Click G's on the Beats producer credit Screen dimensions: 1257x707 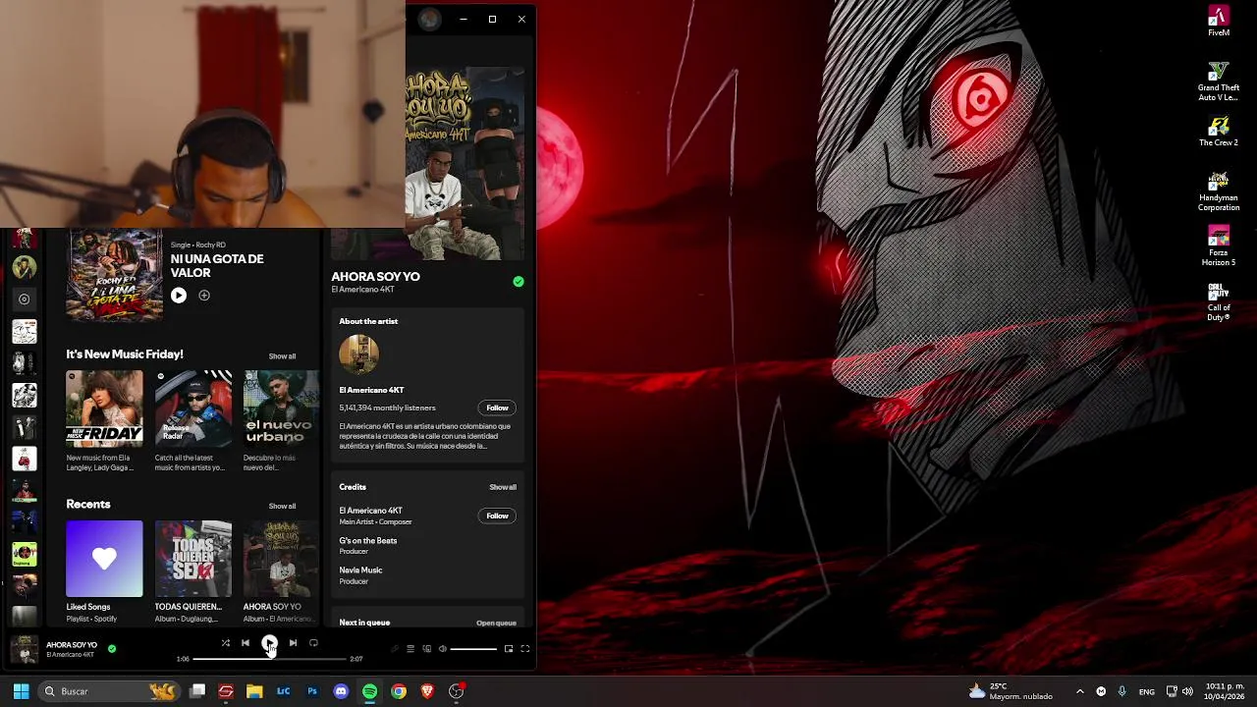(368, 541)
